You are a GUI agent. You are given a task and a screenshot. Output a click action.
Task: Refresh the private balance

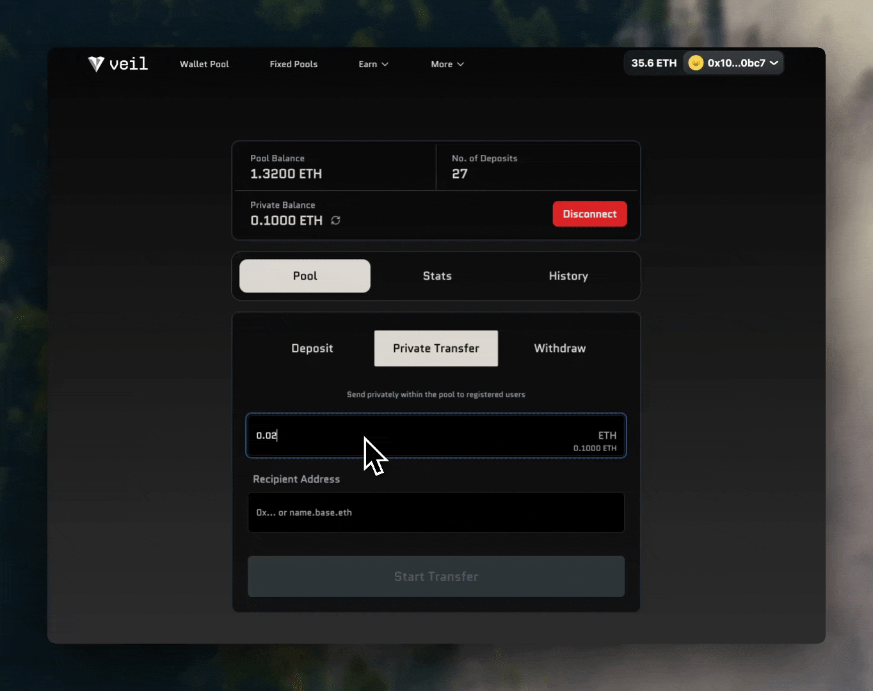click(x=335, y=221)
